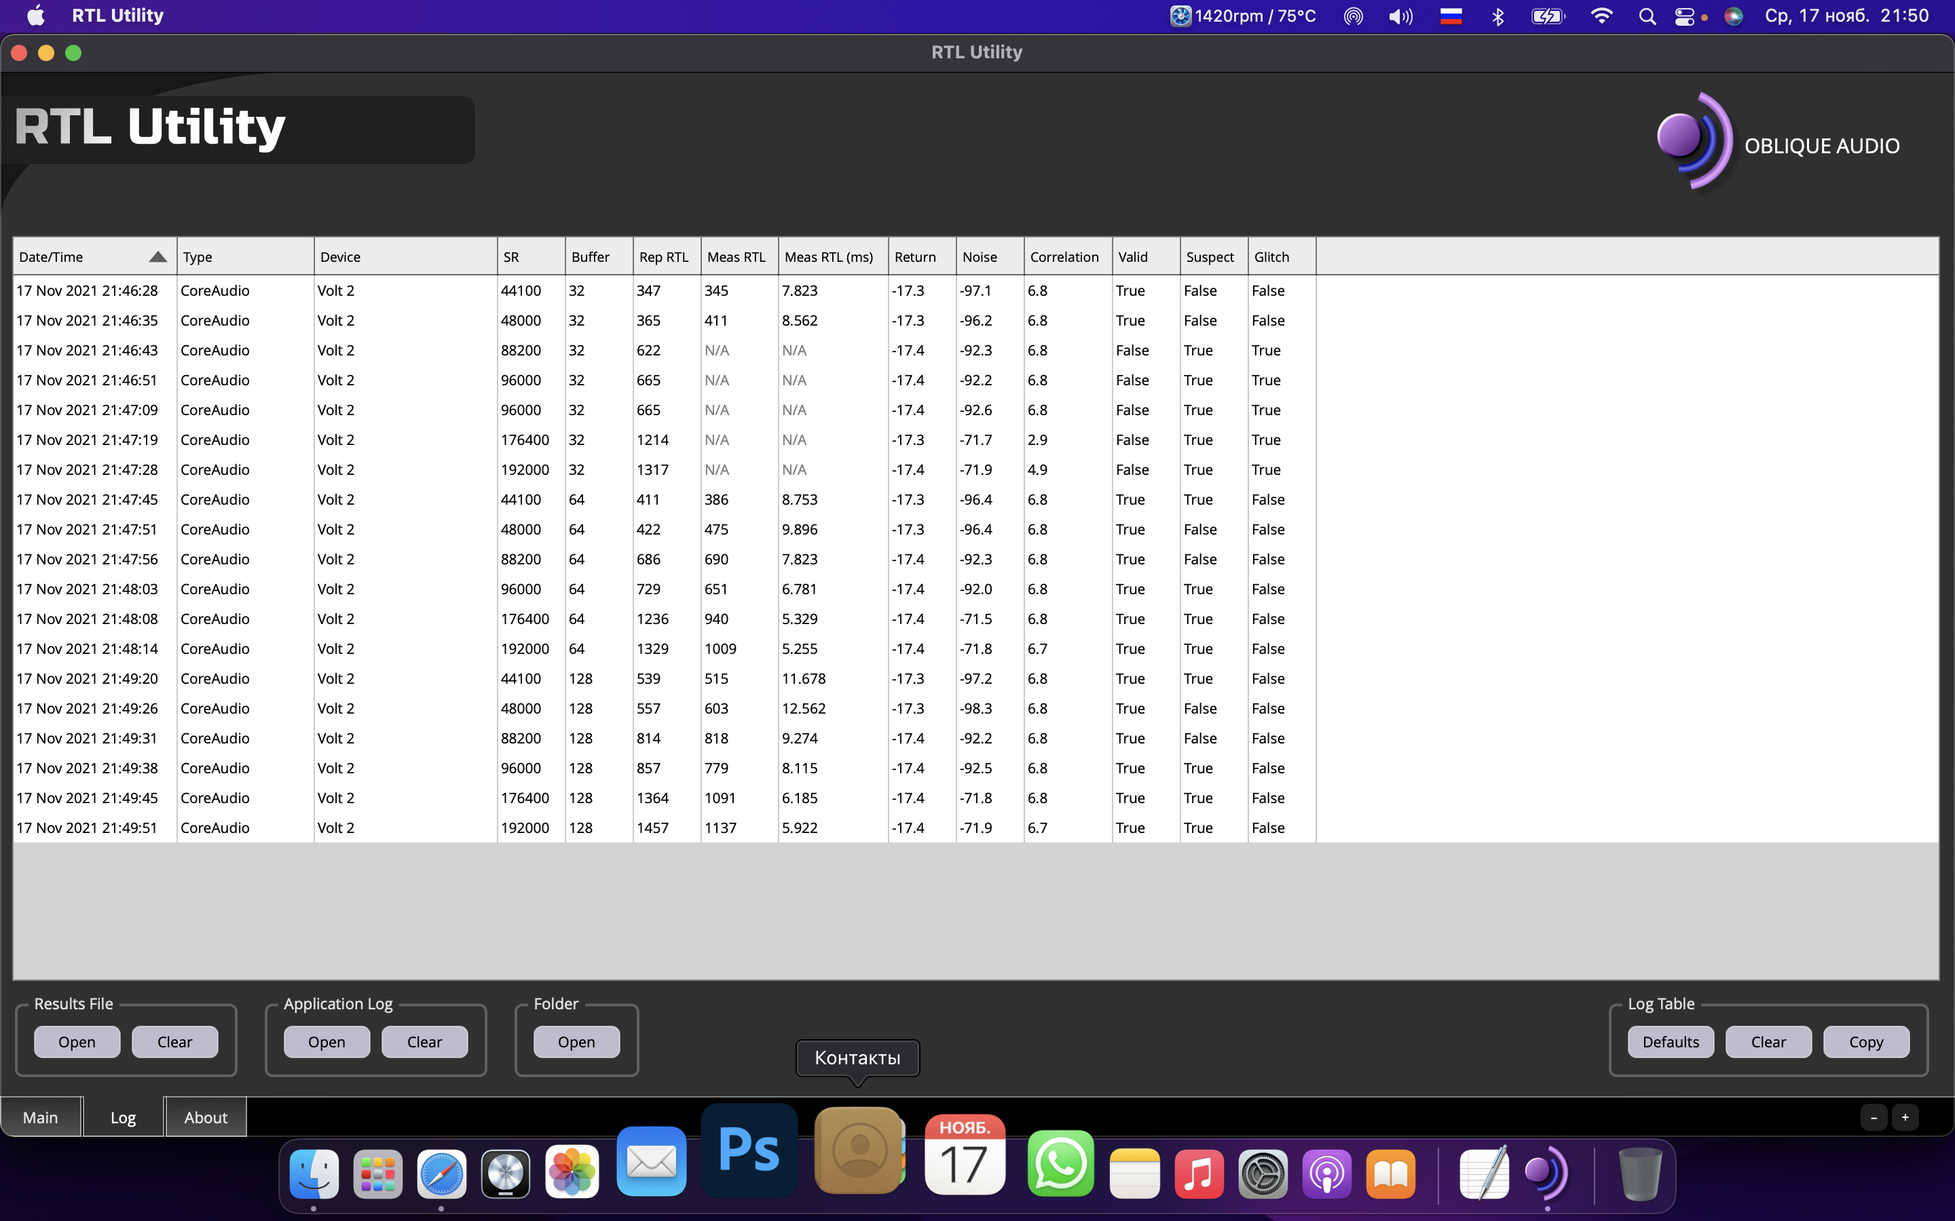Copy the log table

(1865, 1042)
